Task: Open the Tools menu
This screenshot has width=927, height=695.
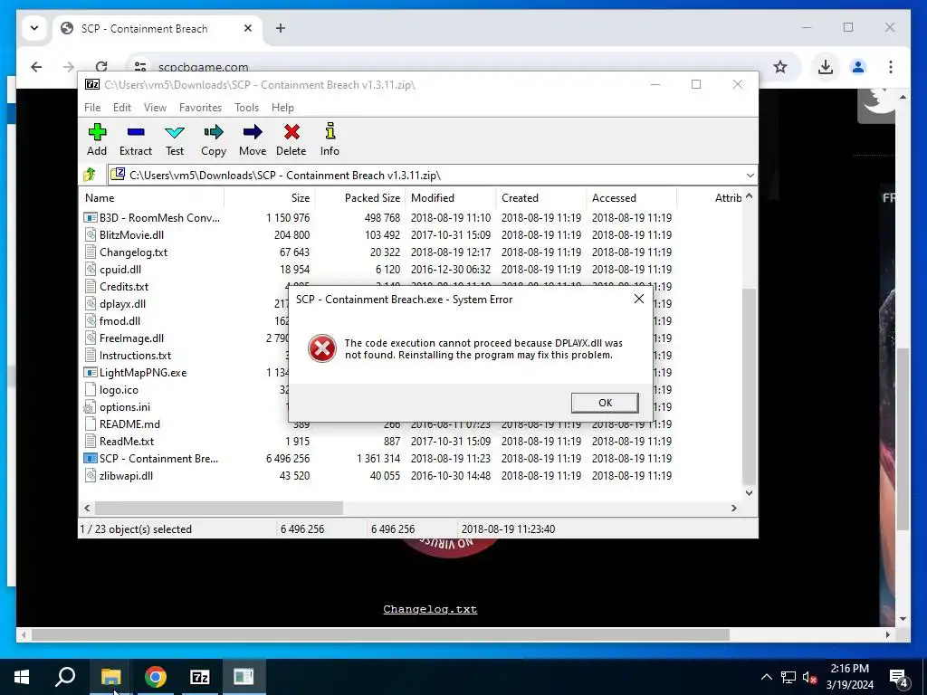Action: coord(246,108)
